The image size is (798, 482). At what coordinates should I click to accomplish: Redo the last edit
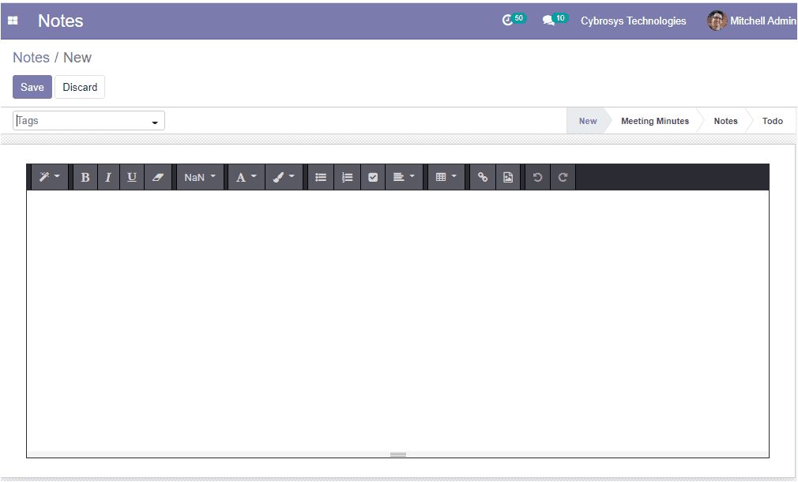563,177
